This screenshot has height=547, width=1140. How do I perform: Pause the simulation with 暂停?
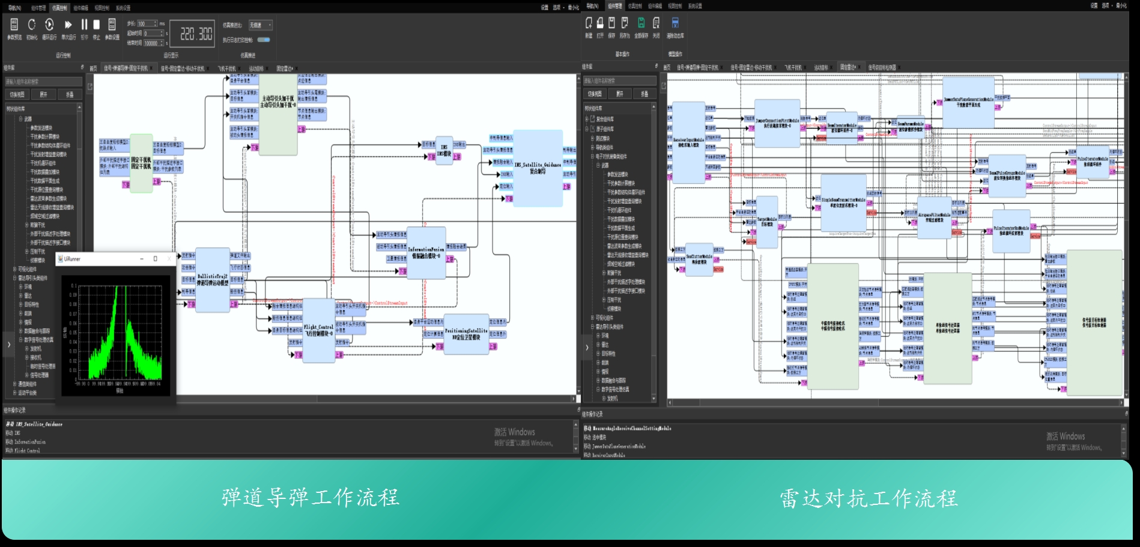[84, 25]
